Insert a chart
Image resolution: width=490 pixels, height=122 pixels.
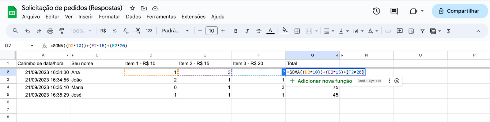pos(411,31)
